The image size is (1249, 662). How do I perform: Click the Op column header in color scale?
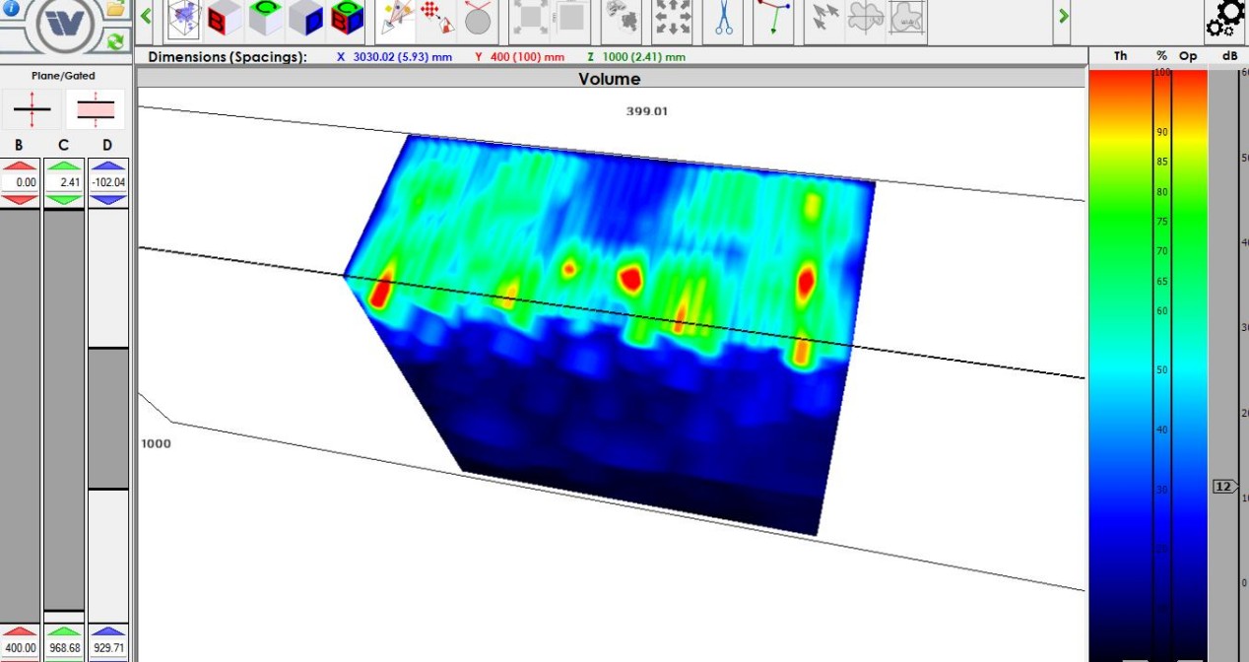[1188, 56]
